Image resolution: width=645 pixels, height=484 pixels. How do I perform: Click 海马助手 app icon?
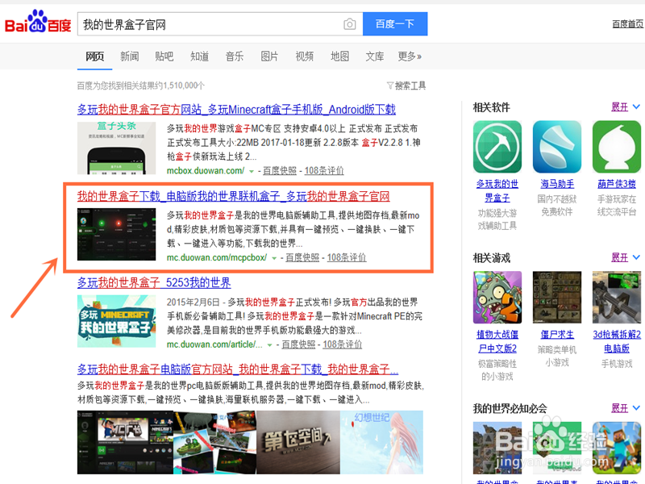click(557, 147)
